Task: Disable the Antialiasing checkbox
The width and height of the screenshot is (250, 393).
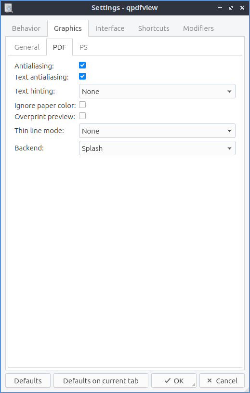Action: tap(82, 65)
